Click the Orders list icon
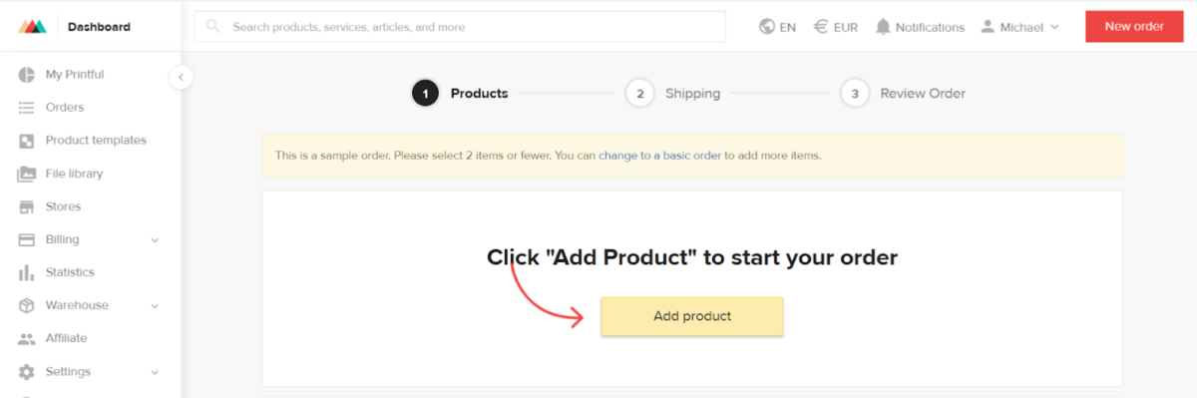 (27, 108)
